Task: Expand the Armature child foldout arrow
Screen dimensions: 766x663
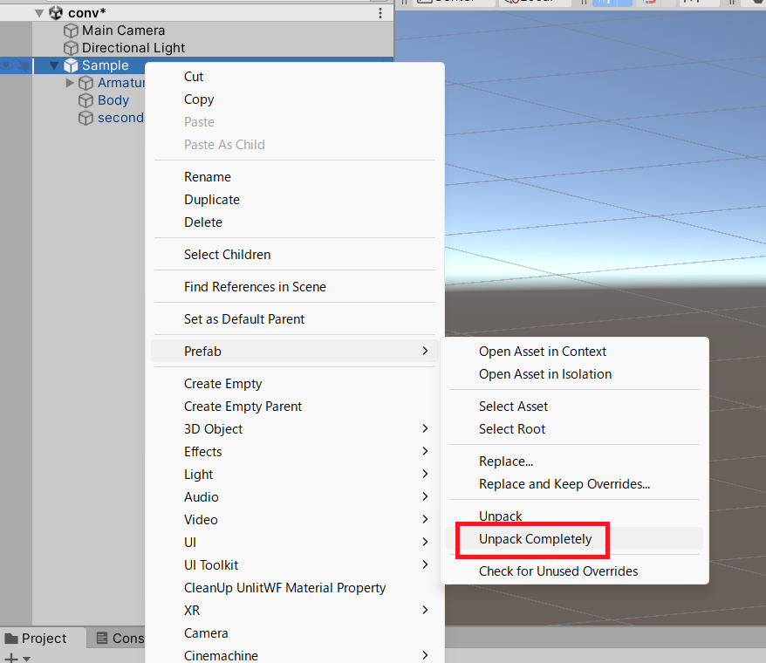Action: (x=71, y=83)
